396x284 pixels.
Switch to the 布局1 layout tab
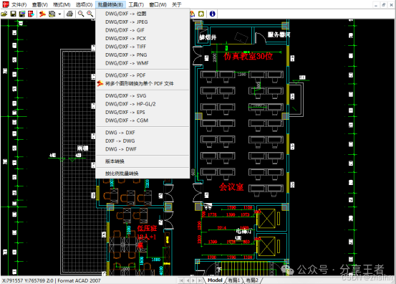click(x=233, y=280)
